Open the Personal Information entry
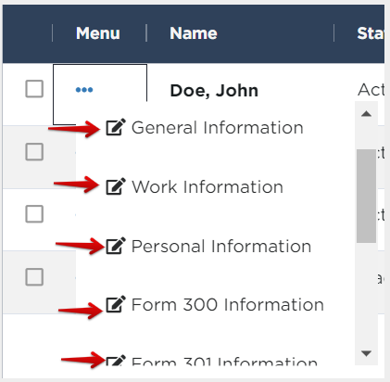The image size is (390, 382). point(221,247)
